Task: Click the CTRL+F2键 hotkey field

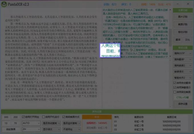Action: (183, 97)
